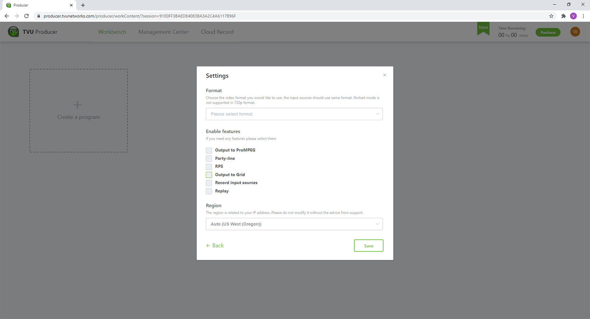The width and height of the screenshot is (590, 319).
Task: Click the Time Remaining display
Action: tap(513, 32)
